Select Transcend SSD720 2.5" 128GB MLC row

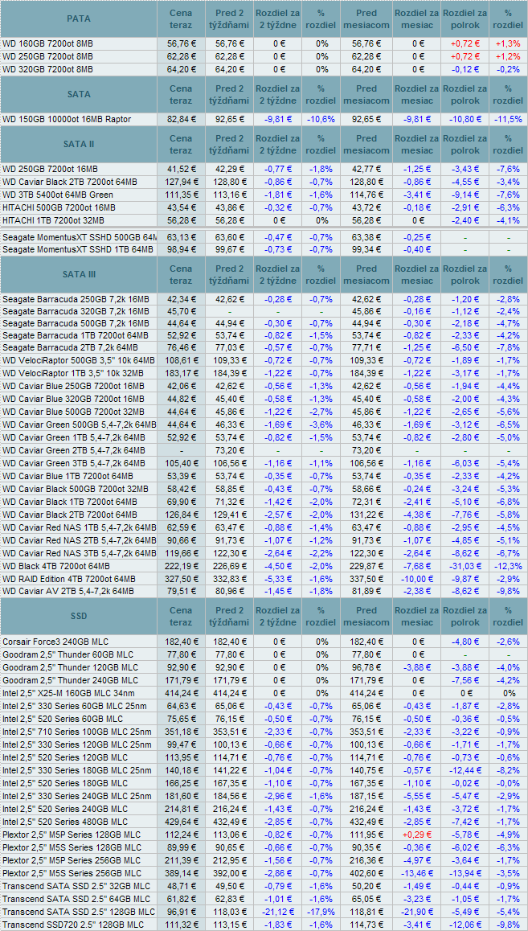(73, 925)
